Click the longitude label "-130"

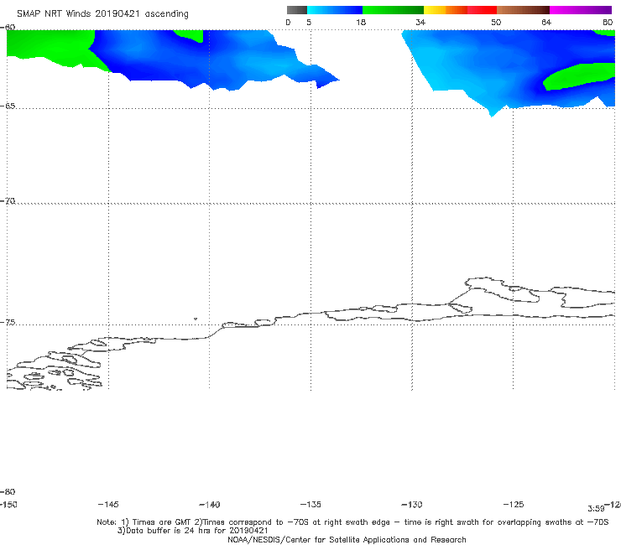click(x=412, y=504)
